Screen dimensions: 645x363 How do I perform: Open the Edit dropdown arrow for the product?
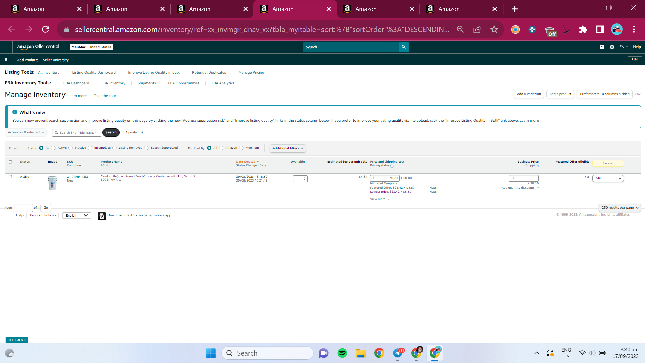(620, 178)
